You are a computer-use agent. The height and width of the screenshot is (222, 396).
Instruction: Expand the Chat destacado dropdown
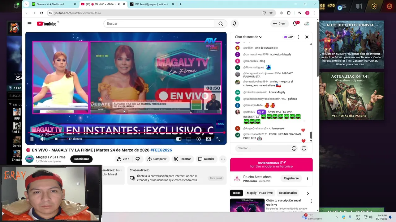(248, 37)
